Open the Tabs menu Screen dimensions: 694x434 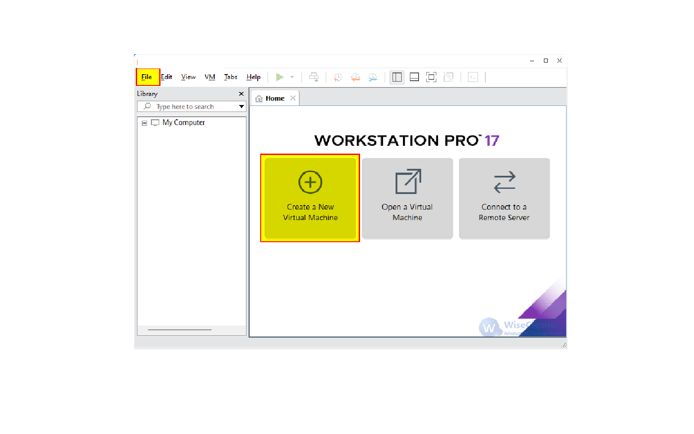[x=231, y=77]
